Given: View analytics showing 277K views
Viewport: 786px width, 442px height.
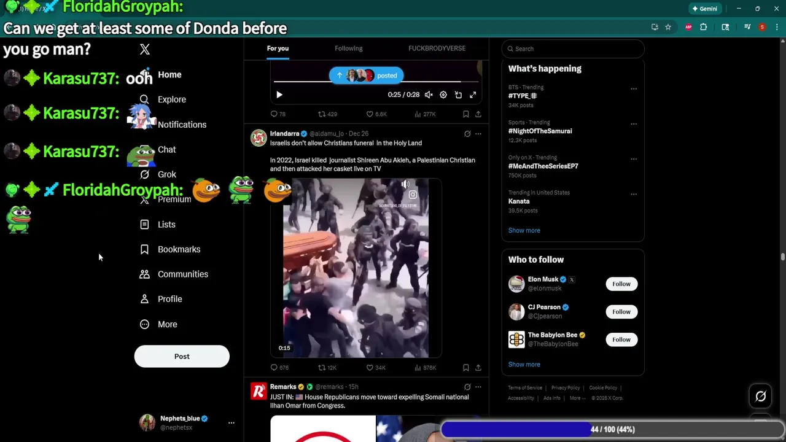Looking at the screenshot, I should click(x=426, y=114).
